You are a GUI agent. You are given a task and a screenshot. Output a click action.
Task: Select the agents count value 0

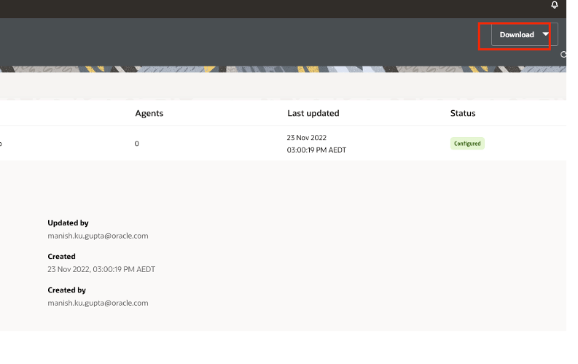click(136, 144)
